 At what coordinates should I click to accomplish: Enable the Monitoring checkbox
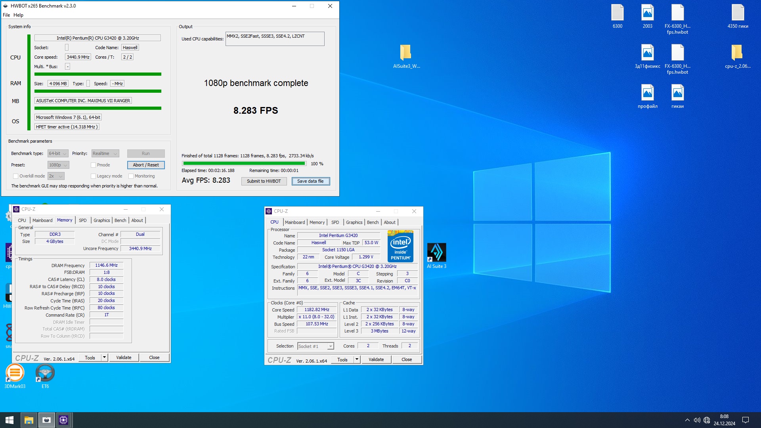[131, 176]
